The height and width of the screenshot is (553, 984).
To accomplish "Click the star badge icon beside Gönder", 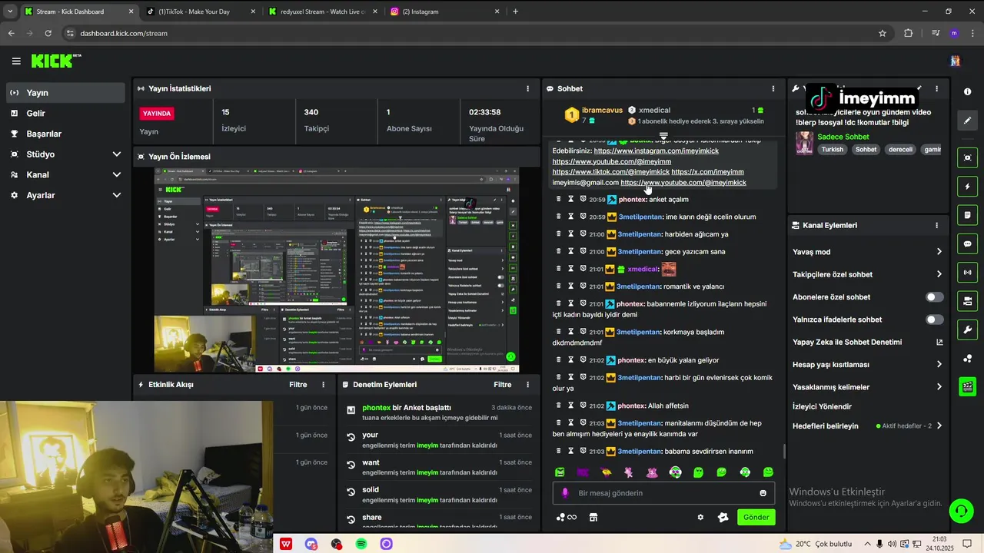I will (x=723, y=518).
